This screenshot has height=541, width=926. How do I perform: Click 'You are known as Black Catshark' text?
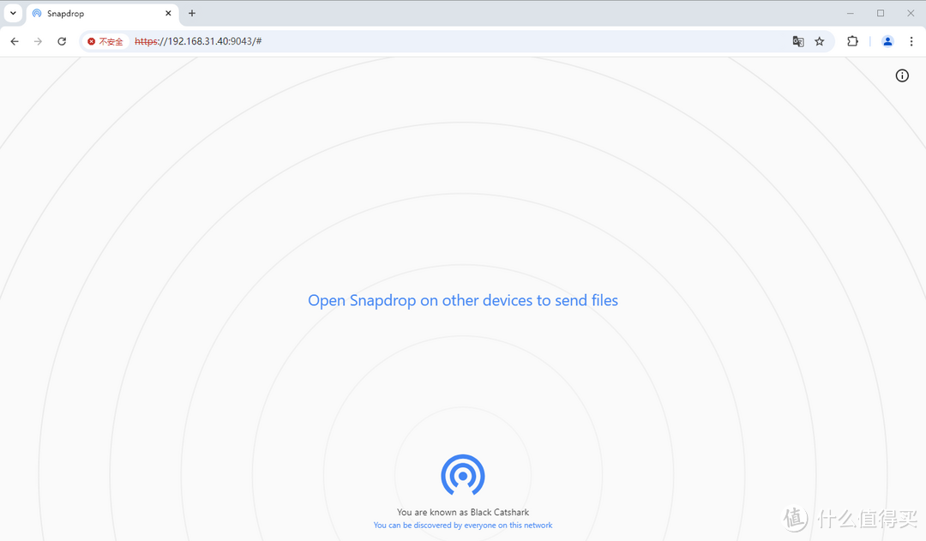point(463,512)
